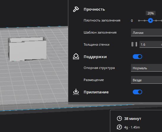Click the Размещение label

(x=94, y=80)
